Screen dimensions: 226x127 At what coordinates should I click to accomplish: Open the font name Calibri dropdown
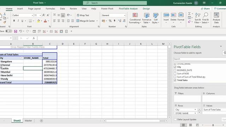point(32,15)
